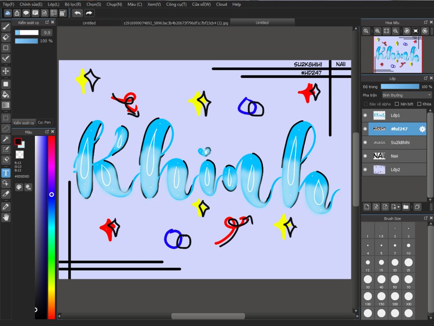
Task: Click the speech bubble comment icon
Action: pos(26,13)
